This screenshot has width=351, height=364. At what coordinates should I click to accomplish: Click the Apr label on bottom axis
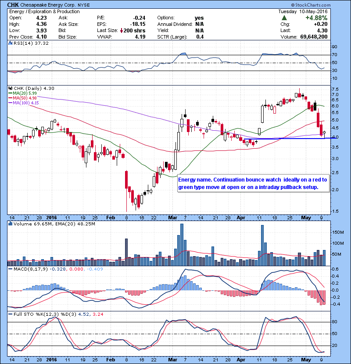click(241, 360)
